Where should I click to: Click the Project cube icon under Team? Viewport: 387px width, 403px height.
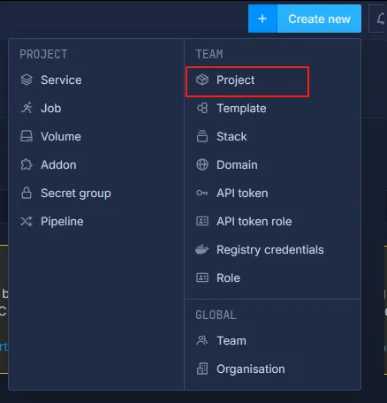[202, 80]
